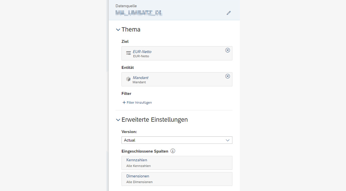The width and height of the screenshot is (346, 191).
Task: Remove the EUR-Netto target with the X icon
Action: coord(227,50)
